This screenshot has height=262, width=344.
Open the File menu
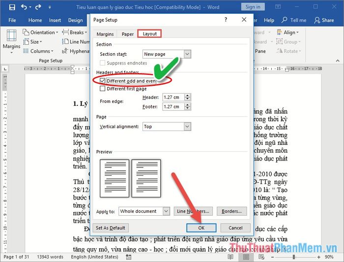12,20
